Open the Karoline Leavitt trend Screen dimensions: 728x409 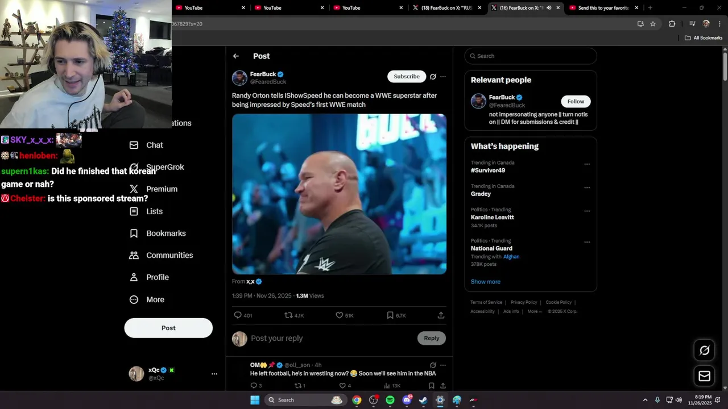coord(493,218)
